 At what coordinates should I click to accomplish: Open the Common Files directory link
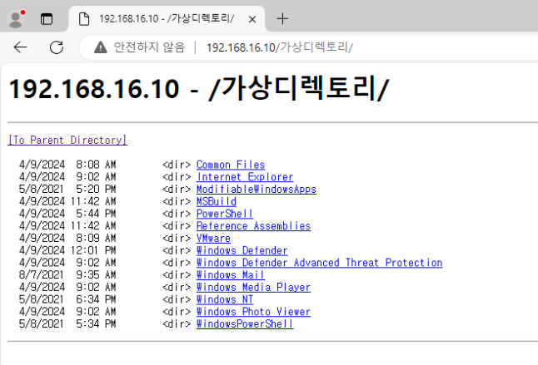[x=231, y=165]
